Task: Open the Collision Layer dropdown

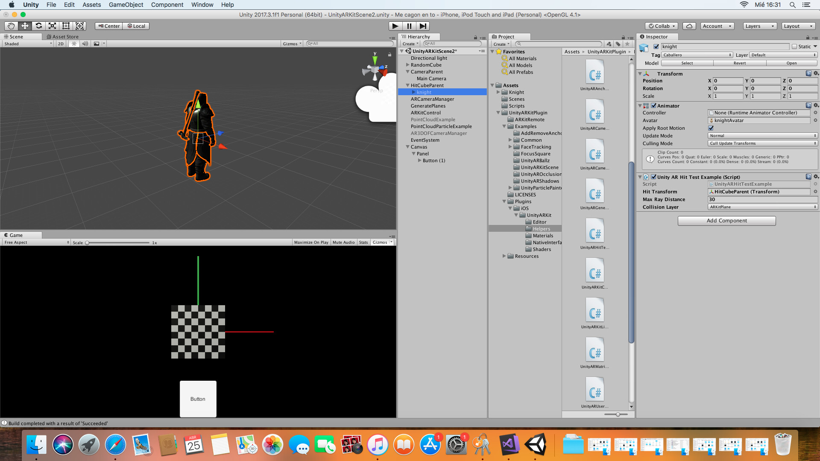Action: point(762,207)
